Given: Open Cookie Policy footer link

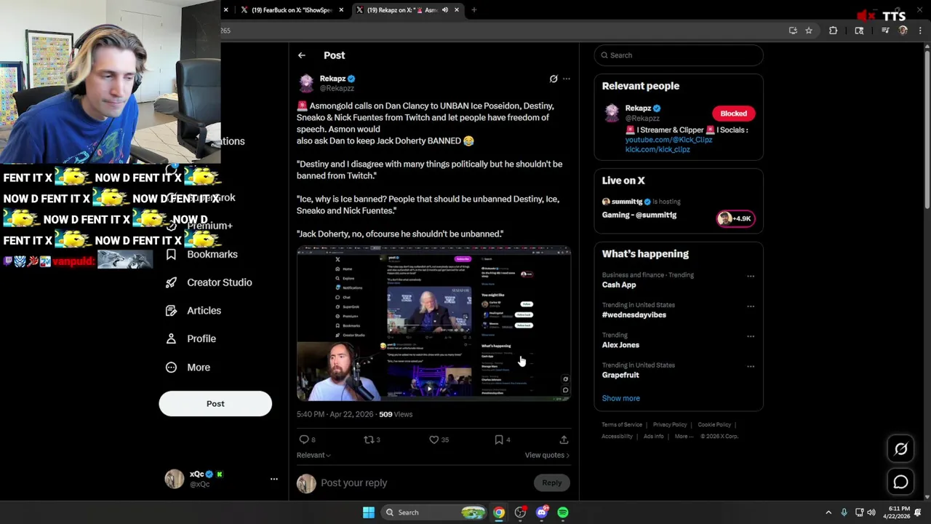Looking at the screenshot, I should point(714,424).
